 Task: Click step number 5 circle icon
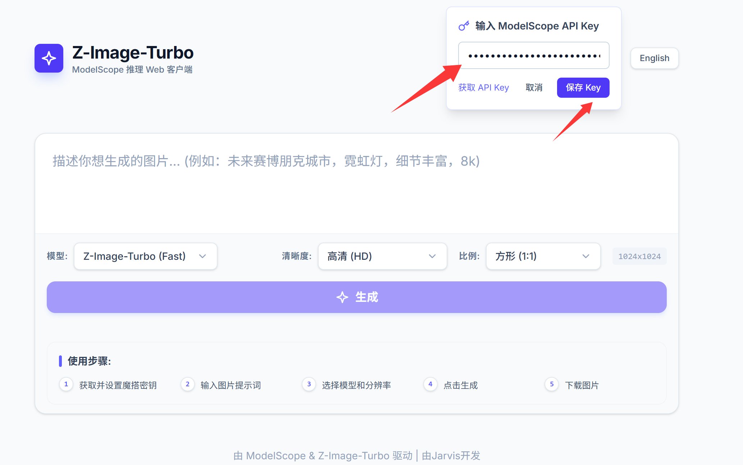pyautogui.click(x=552, y=384)
